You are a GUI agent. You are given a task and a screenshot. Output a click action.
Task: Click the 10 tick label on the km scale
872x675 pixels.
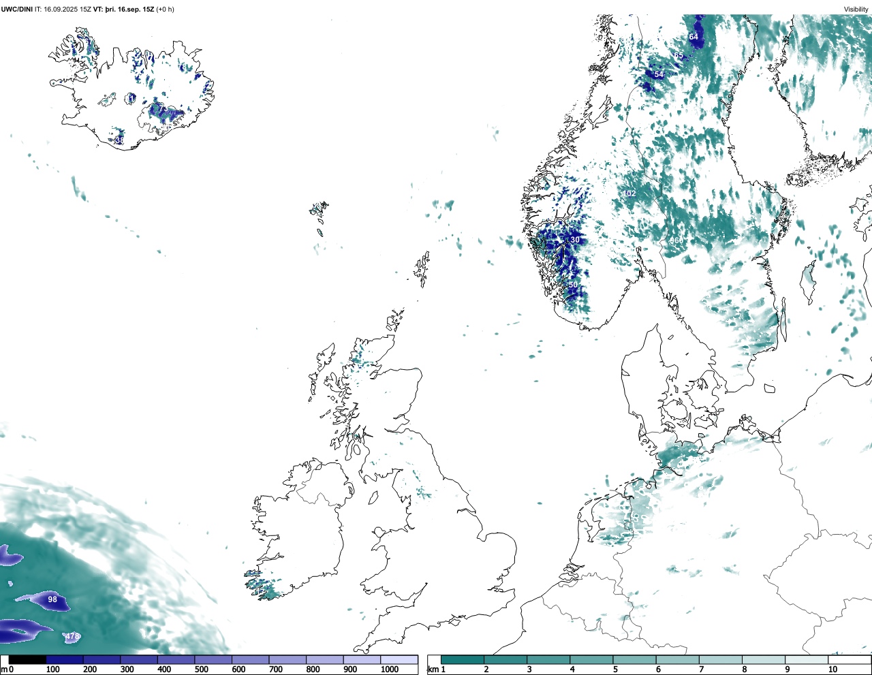(x=832, y=670)
